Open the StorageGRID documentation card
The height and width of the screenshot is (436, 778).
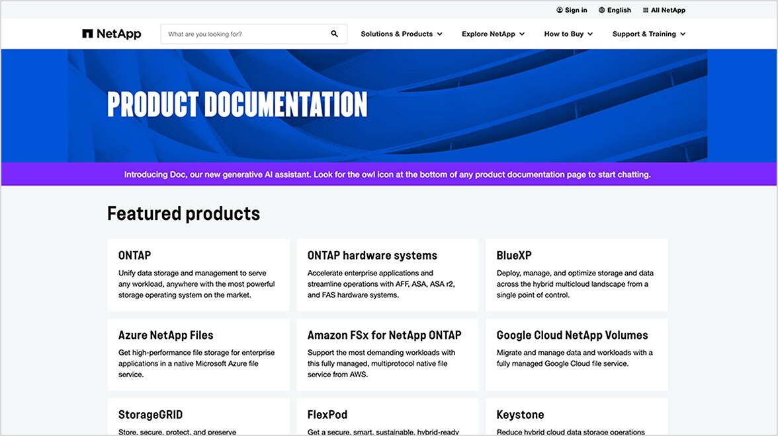(x=198, y=418)
